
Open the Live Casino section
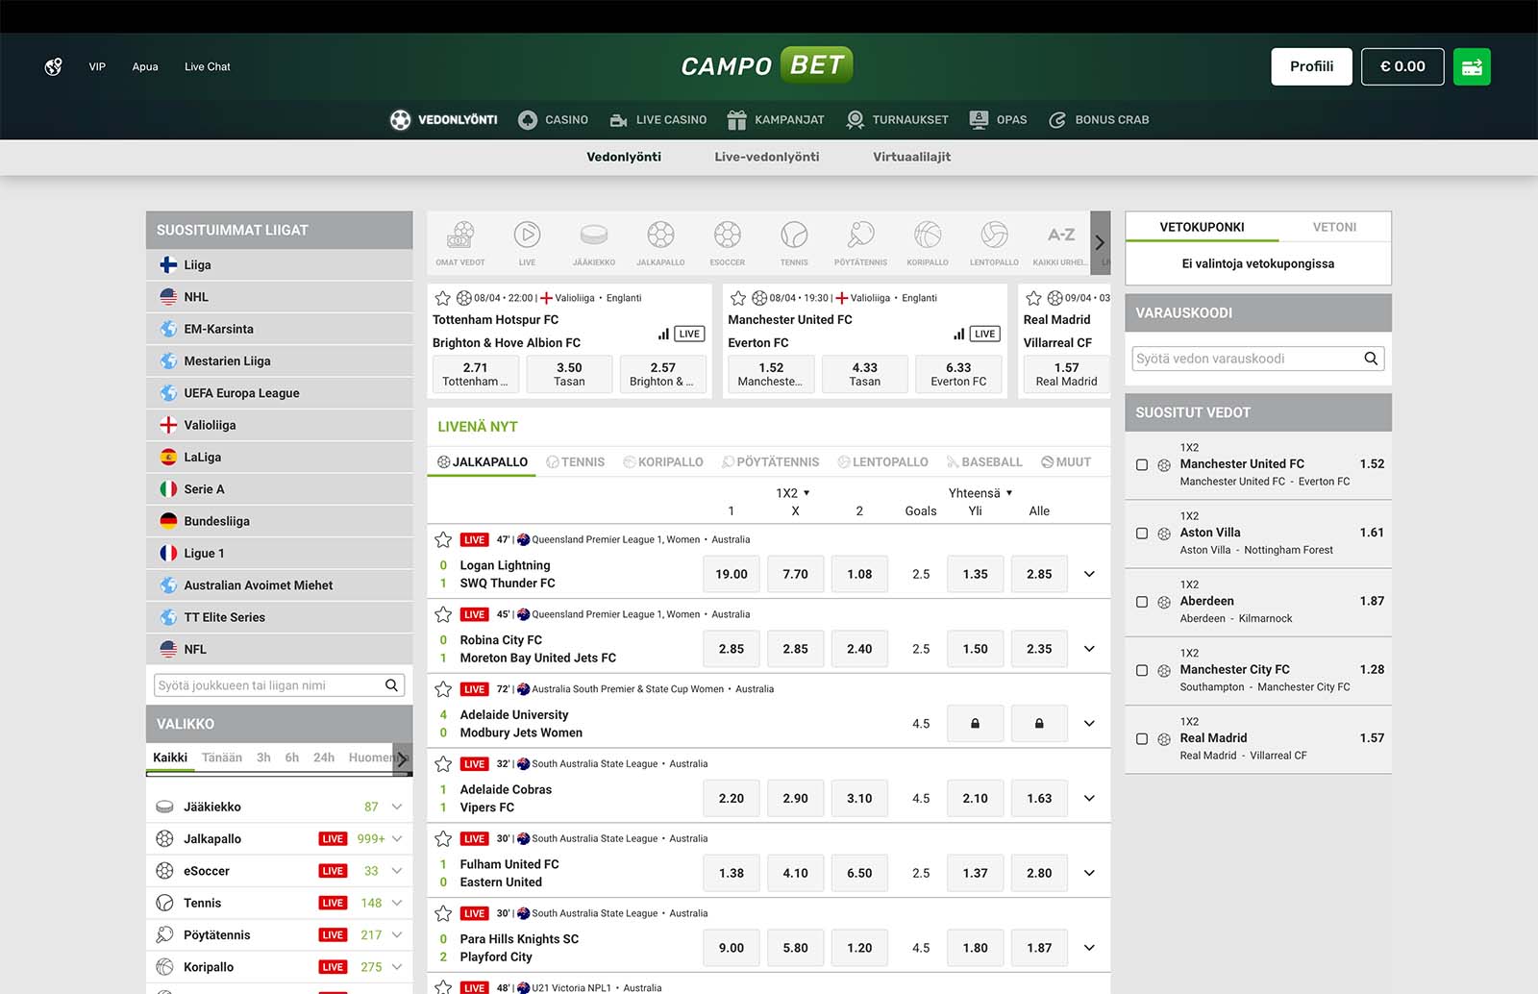658,120
